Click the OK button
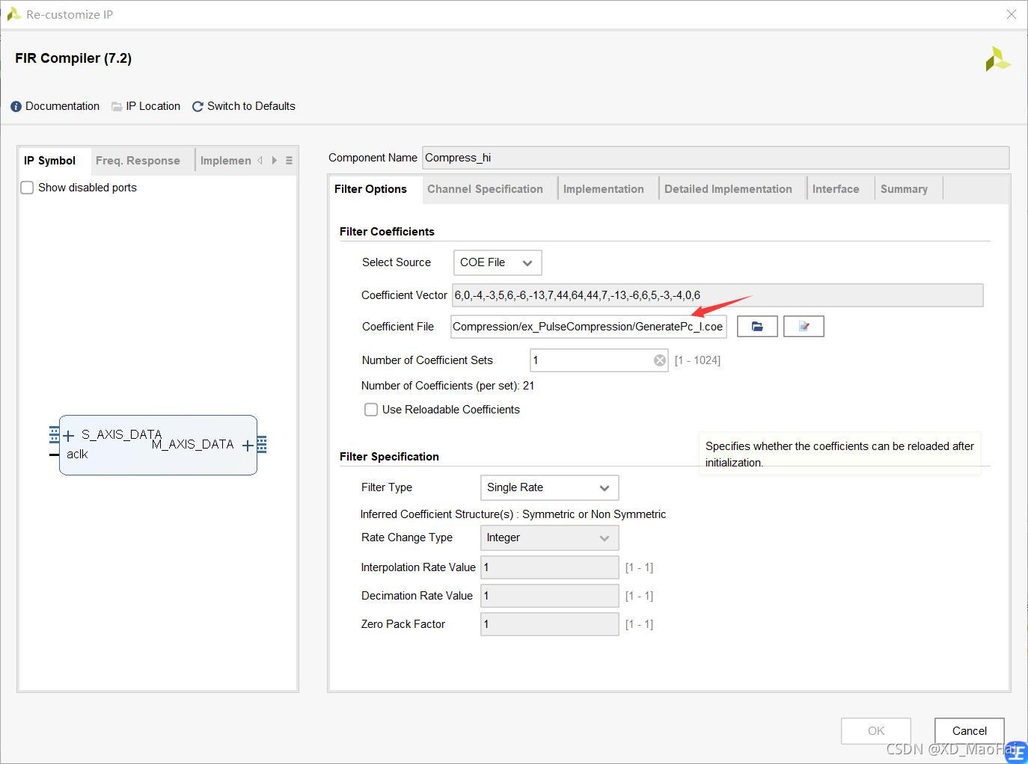The width and height of the screenshot is (1028, 764). (876, 731)
